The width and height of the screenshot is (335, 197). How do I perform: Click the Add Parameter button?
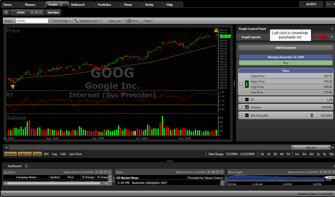pyautogui.click(x=286, y=48)
